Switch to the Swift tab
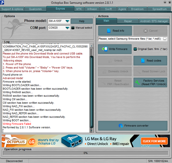 [108, 9]
